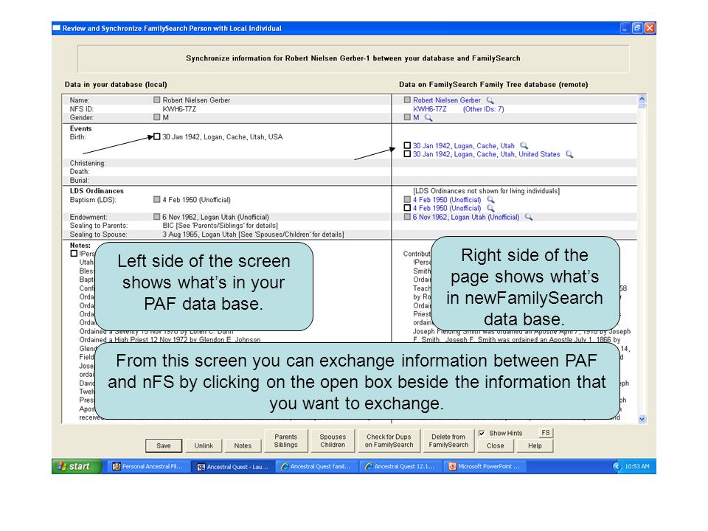The width and height of the screenshot is (708, 531).
Task: Click magnifier icon beside remote gender M
Action: coord(428,118)
